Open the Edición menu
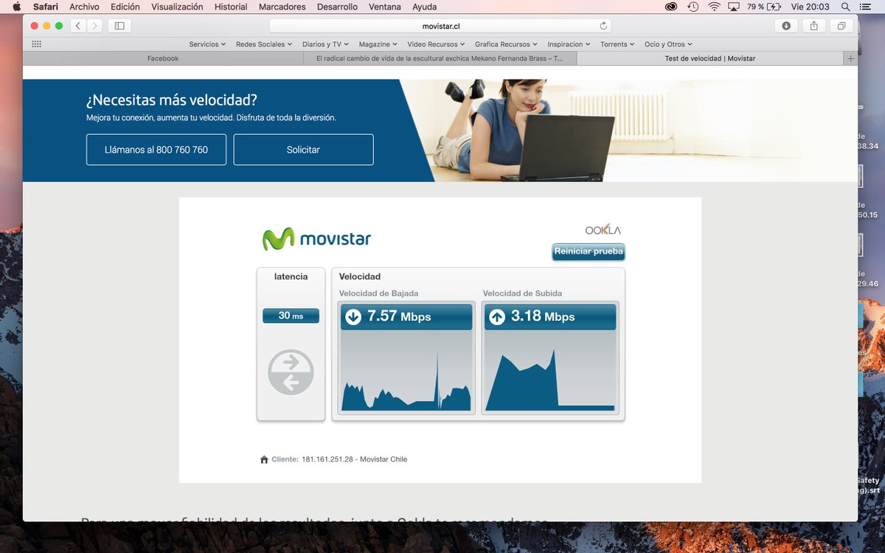885x553 pixels. [x=125, y=7]
